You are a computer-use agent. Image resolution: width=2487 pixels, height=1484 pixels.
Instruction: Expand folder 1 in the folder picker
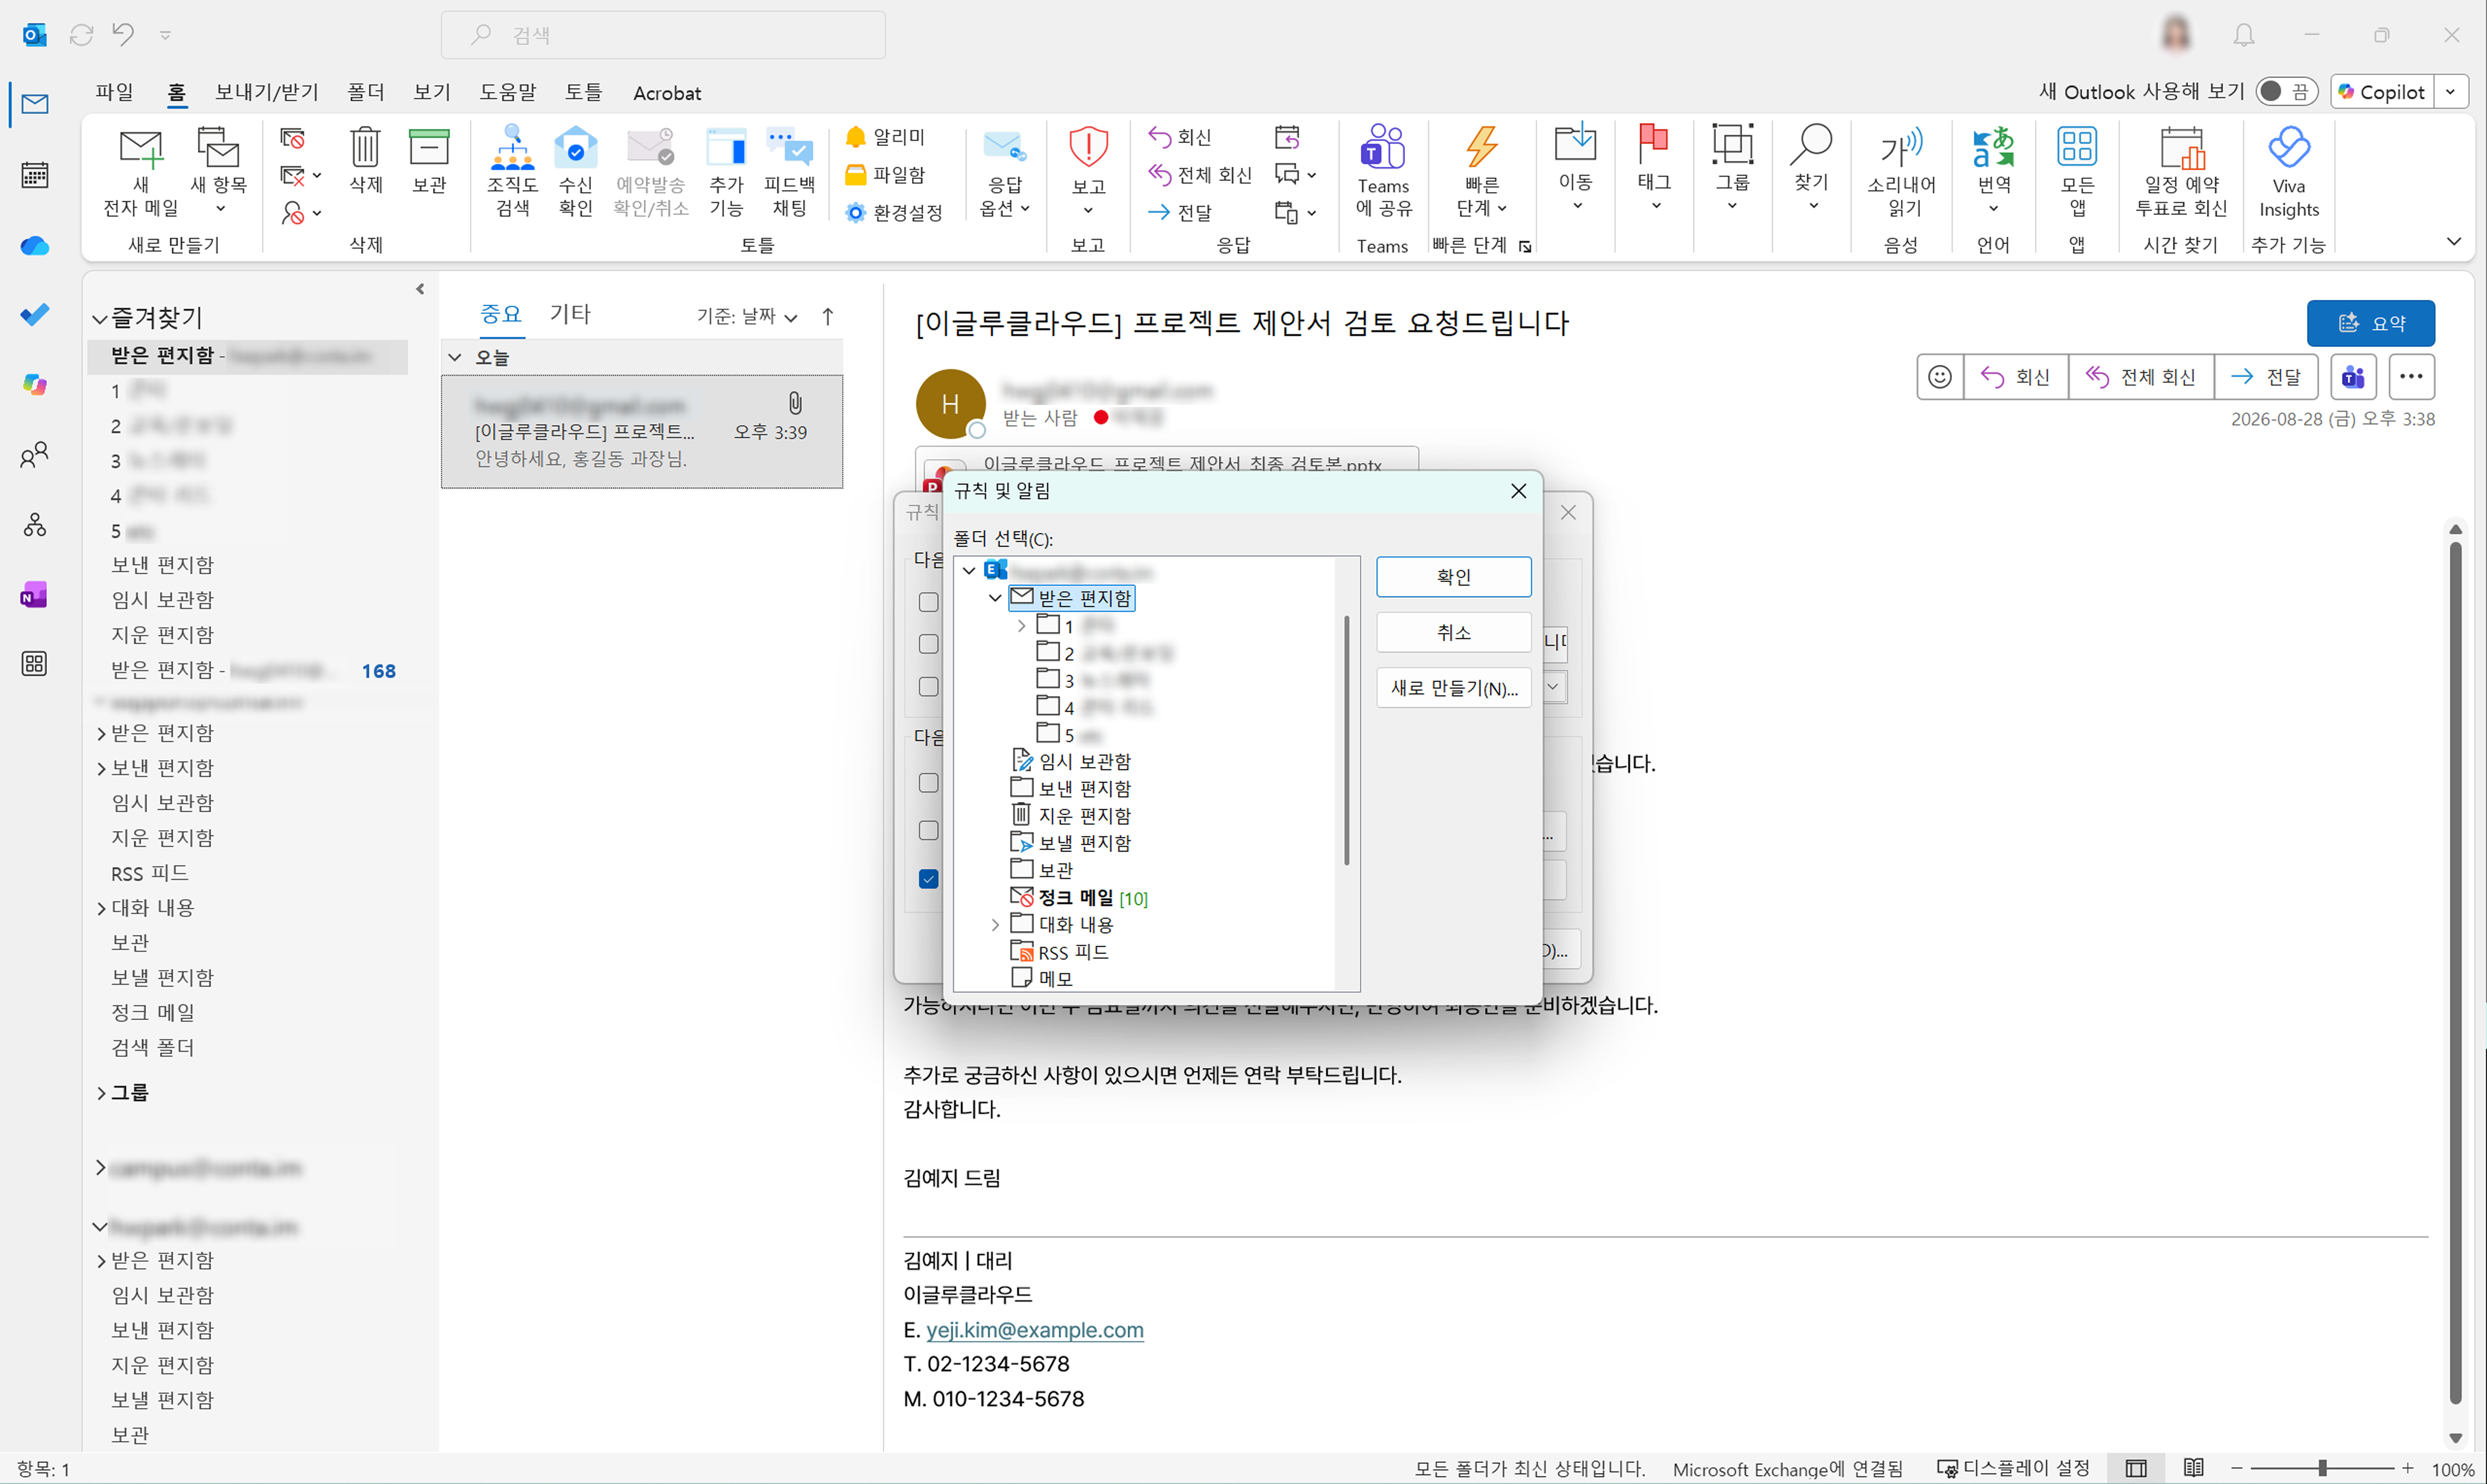point(1021,626)
